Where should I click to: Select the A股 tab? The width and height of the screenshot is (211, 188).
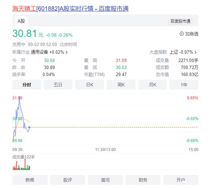point(21,21)
